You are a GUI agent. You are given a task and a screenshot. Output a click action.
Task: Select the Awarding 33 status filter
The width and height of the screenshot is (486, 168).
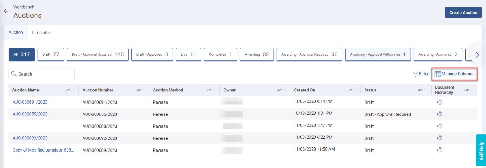(257, 54)
